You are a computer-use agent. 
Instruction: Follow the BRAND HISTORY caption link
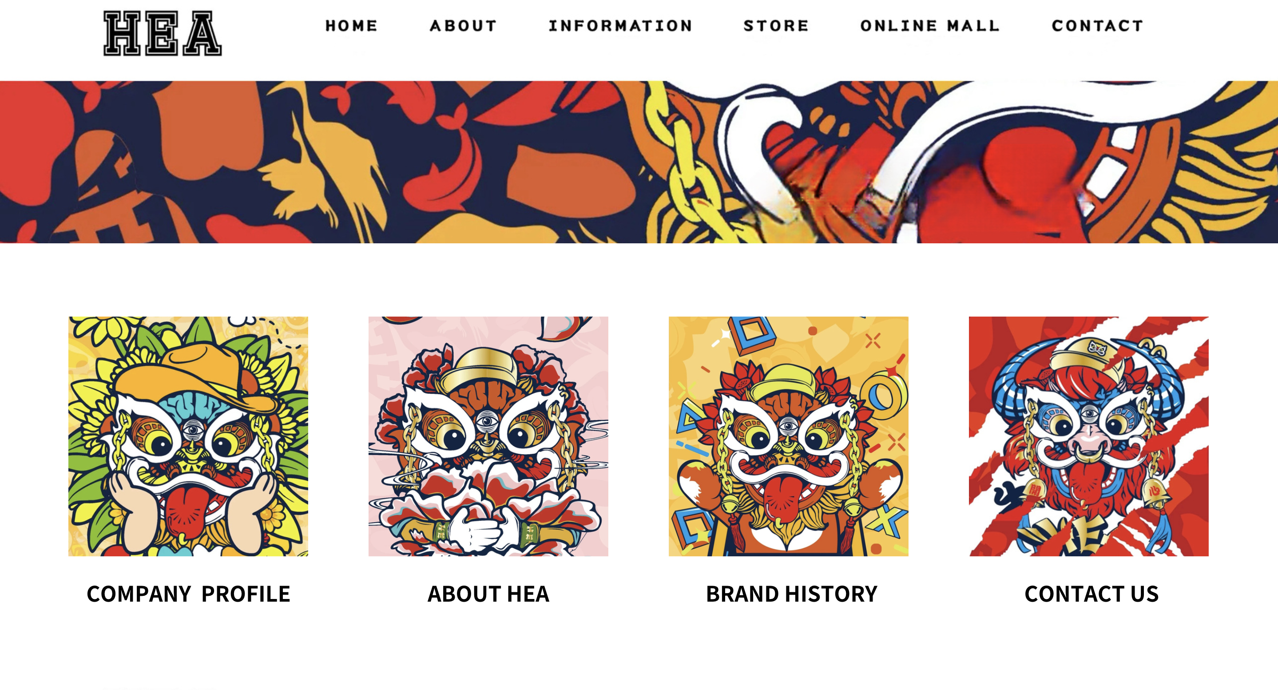point(791,594)
